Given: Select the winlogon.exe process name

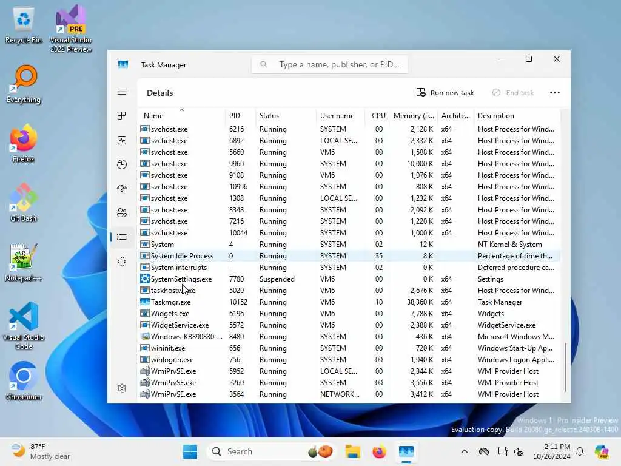Looking at the screenshot, I should (172, 359).
